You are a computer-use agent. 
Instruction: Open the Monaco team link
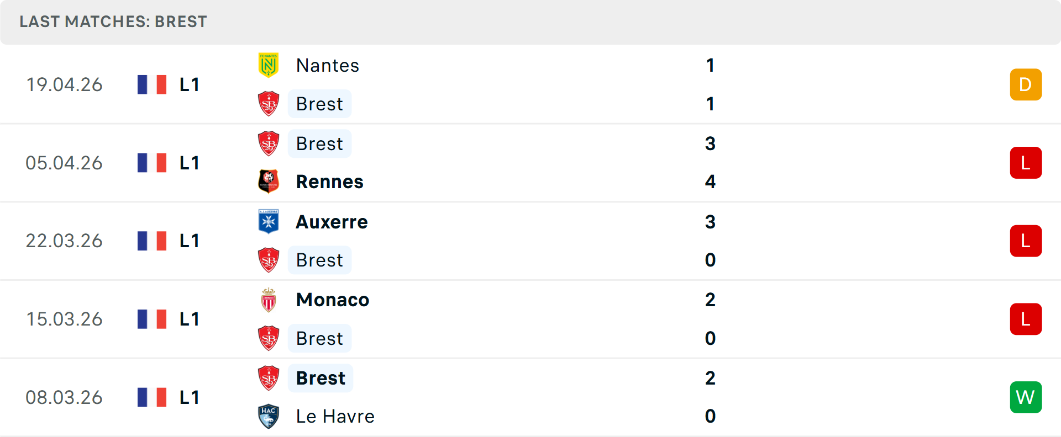tap(333, 300)
